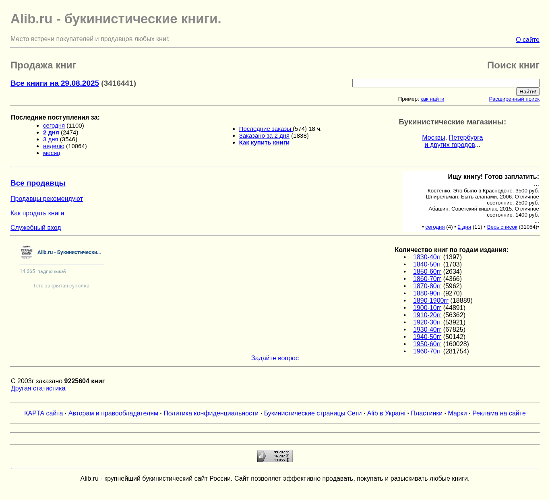
Task: Focus the book search input field
Action: coord(446,83)
